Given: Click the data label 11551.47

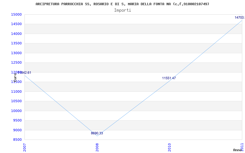Looking at the screenshot, I should click(169, 78).
